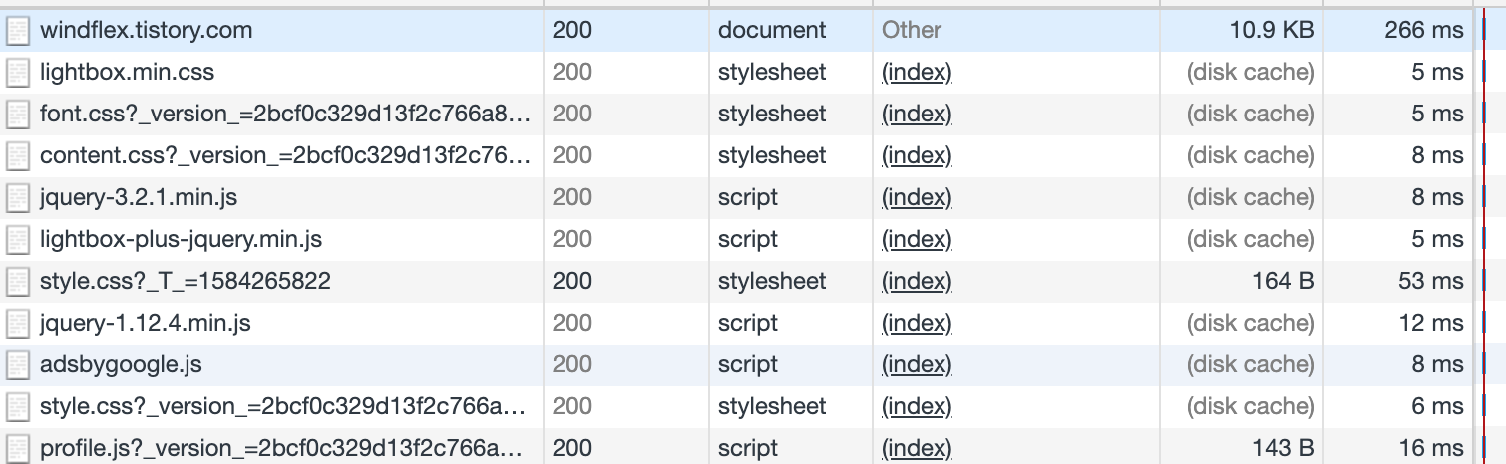Screen dimensions: 1506x464
Task: Select the windflex.tistory.com request
Action: click(147, 31)
